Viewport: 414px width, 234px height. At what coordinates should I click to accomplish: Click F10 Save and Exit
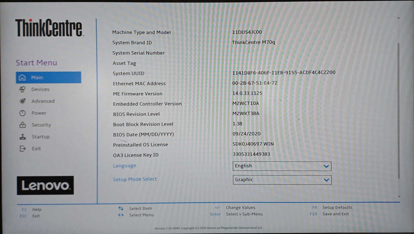pos(329,214)
